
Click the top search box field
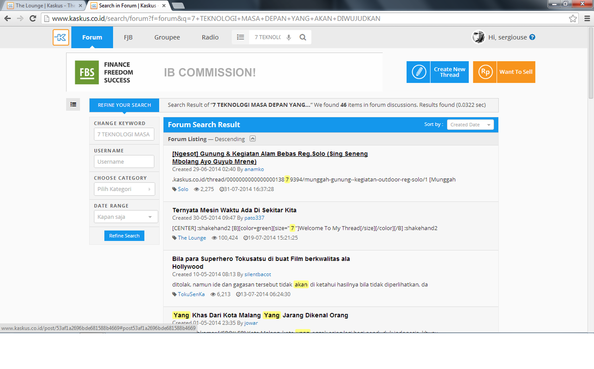coord(267,38)
